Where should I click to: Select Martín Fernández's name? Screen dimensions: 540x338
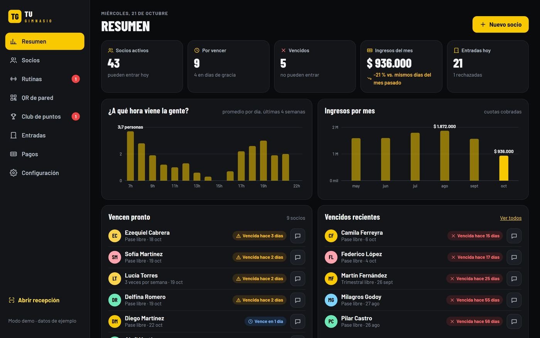(x=364, y=275)
